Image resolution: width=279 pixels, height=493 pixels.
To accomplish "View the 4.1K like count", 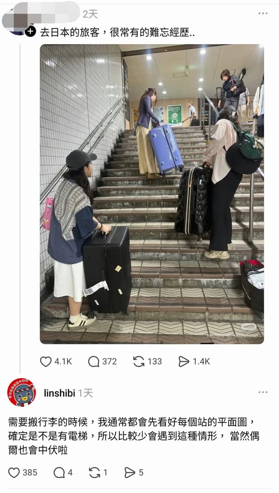I will 63,362.
